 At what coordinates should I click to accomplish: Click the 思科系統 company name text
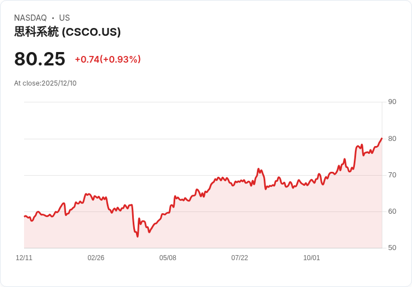coord(36,32)
